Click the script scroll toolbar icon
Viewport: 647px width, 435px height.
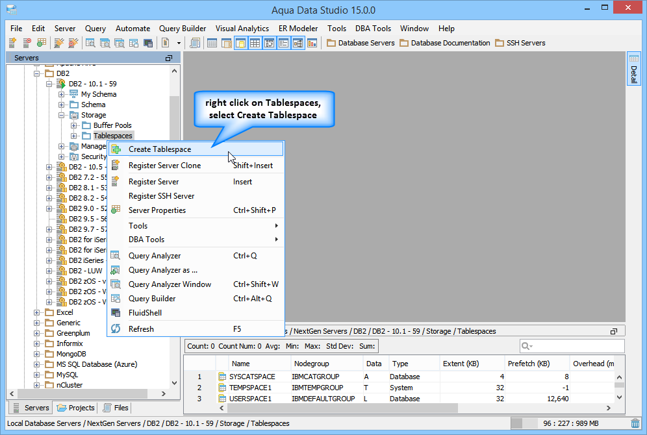pyautogui.click(x=195, y=42)
